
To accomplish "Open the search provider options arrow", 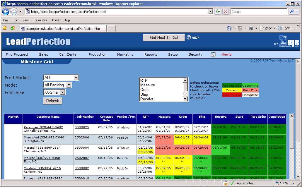I will click(x=297, y=11).
